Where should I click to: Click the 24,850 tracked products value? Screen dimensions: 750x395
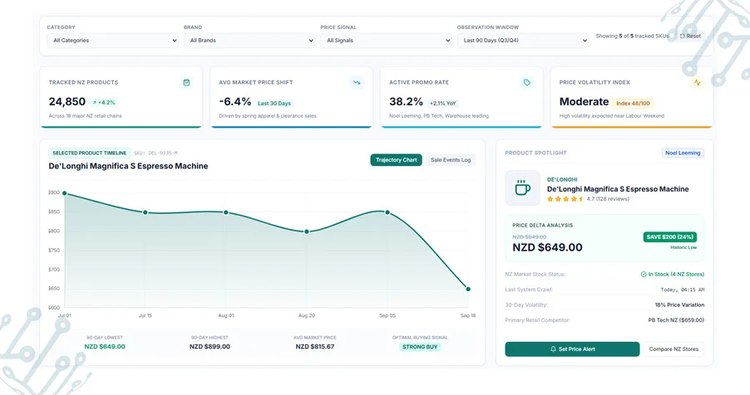click(x=67, y=102)
